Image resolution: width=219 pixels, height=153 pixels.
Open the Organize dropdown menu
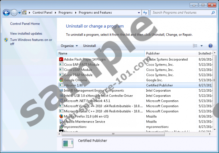(69, 46)
